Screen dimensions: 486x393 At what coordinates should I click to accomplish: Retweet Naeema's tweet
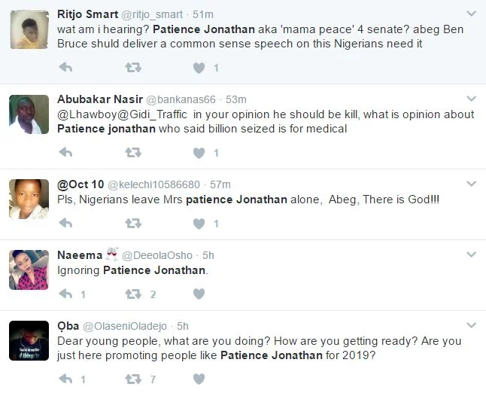click(132, 294)
